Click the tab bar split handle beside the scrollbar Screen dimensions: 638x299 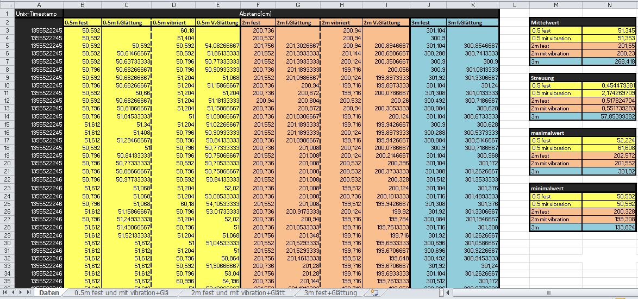click(x=441, y=293)
